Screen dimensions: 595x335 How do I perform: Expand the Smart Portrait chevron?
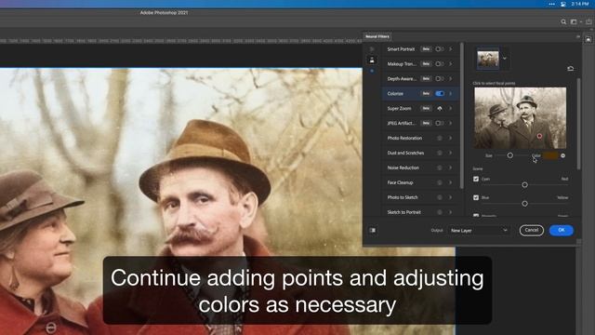[x=451, y=49]
